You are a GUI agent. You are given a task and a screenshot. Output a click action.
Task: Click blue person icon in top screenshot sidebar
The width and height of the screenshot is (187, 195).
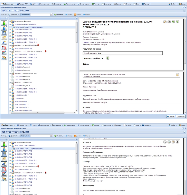4,28
